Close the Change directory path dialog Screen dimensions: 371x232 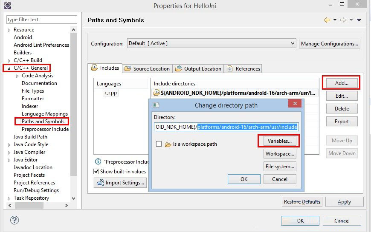(295, 105)
